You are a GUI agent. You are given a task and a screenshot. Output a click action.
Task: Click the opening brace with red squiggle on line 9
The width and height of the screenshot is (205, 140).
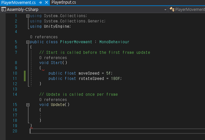coord(40,68)
